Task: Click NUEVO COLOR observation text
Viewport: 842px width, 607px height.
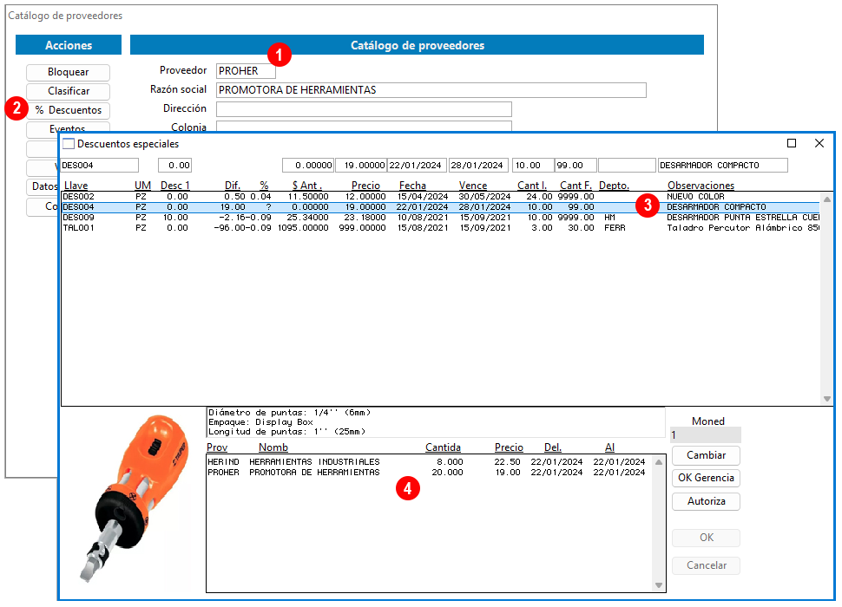Action: coord(695,197)
